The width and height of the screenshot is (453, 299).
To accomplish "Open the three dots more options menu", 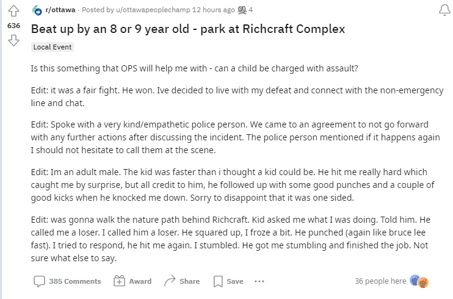I will pyautogui.click(x=259, y=281).
